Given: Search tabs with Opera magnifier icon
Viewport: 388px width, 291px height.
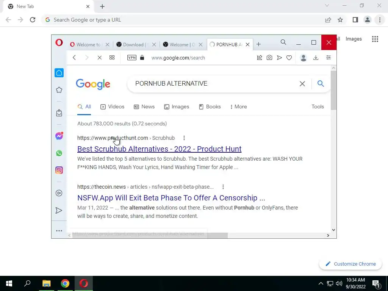Looking at the screenshot, I should (x=283, y=42).
